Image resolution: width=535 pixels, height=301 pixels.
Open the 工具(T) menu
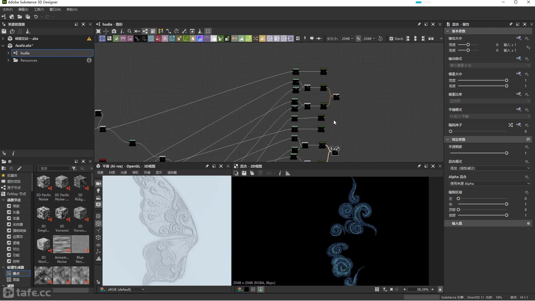(39, 9)
